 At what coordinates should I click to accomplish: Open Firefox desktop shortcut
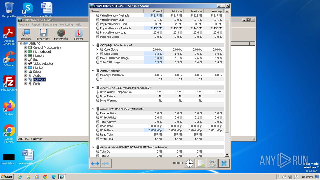pos(9,108)
